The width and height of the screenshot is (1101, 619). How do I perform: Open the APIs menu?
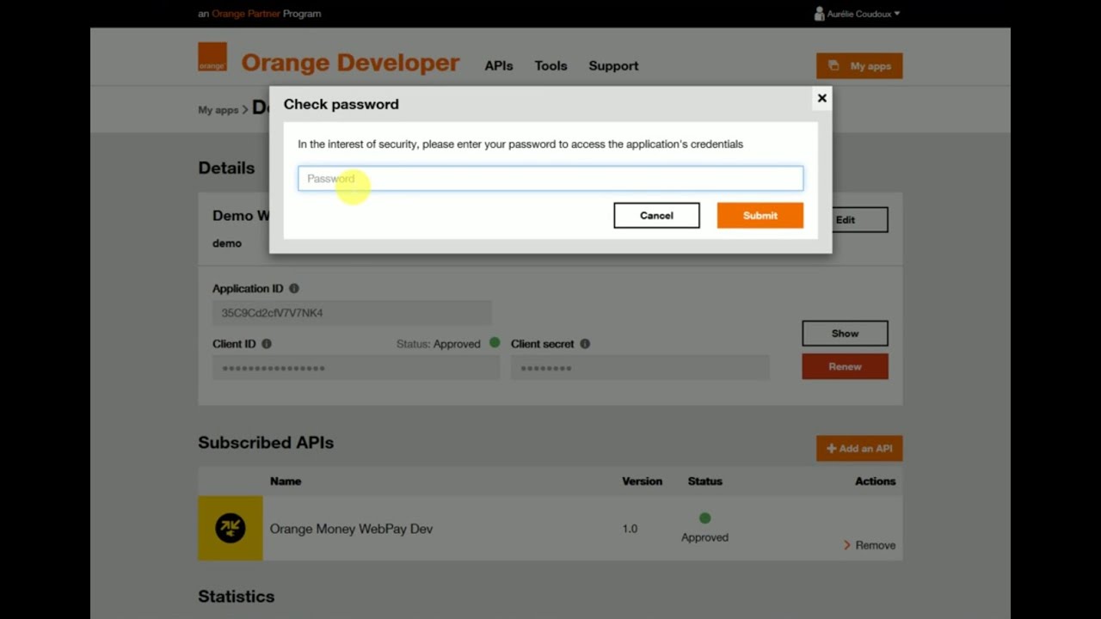click(x=499, y=66)
